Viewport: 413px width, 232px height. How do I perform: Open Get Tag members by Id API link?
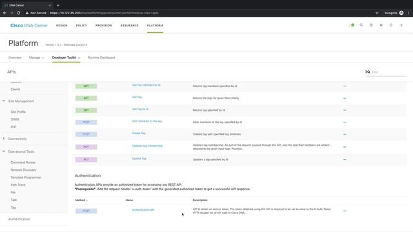point(146,85)
